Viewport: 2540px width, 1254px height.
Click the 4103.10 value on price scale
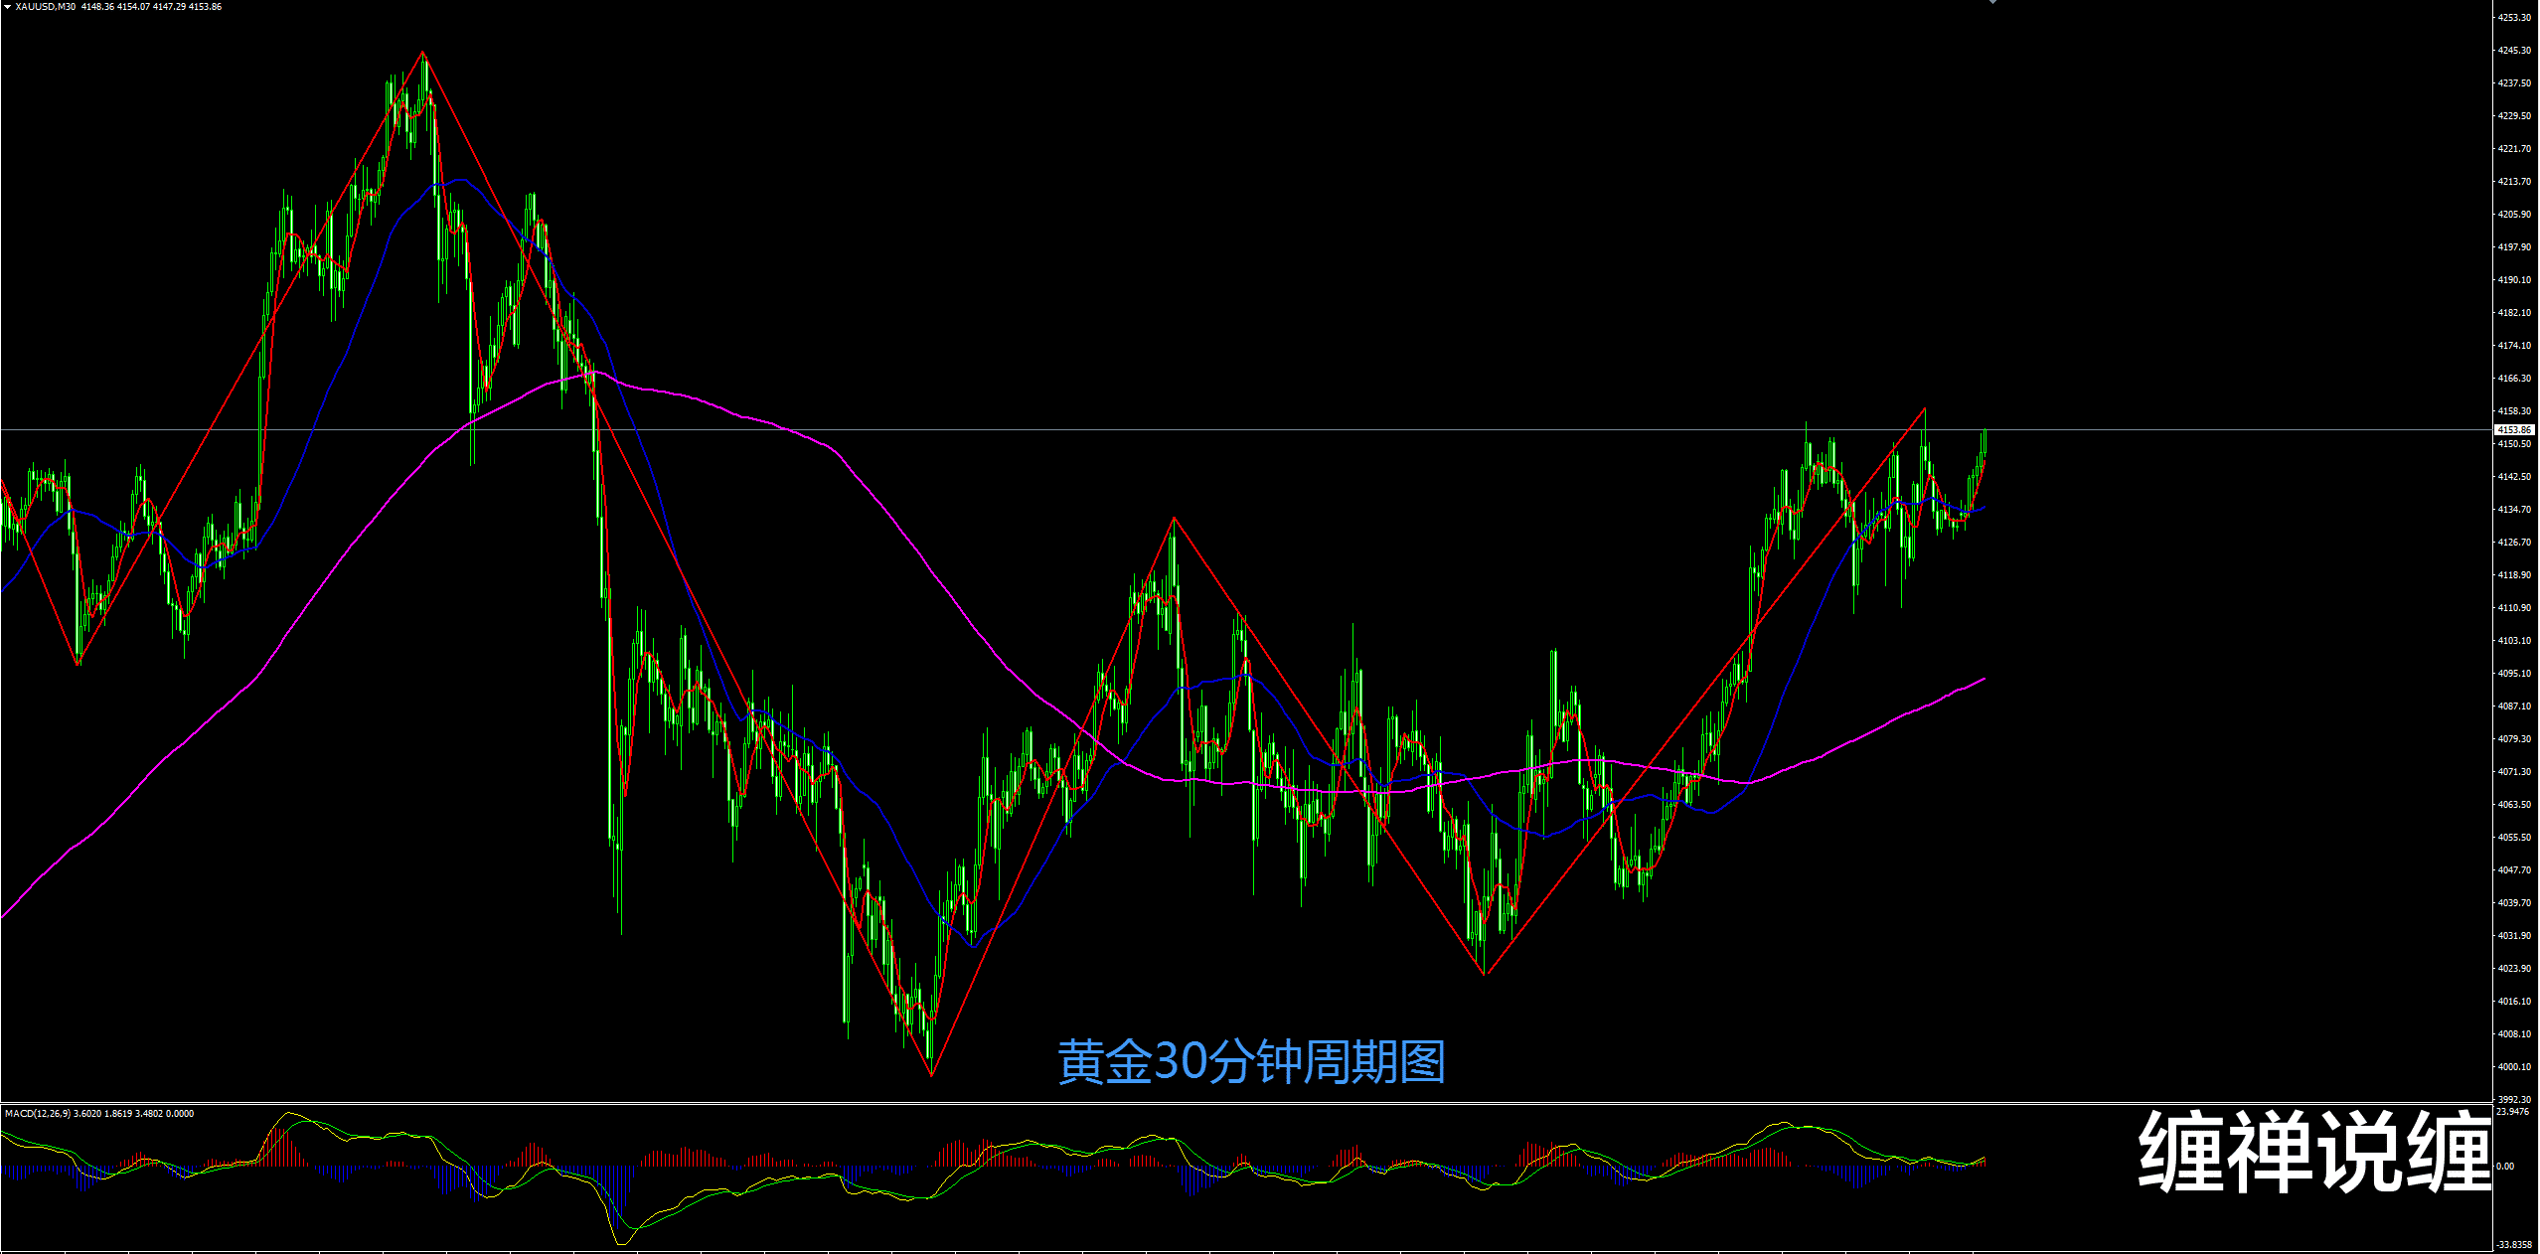click(x=2514, y=641)
